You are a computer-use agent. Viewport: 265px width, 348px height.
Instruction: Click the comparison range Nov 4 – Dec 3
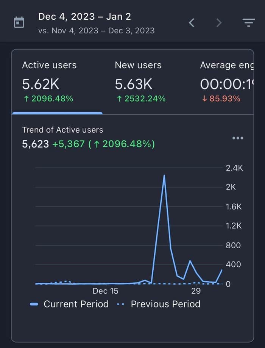click(97, 31)
